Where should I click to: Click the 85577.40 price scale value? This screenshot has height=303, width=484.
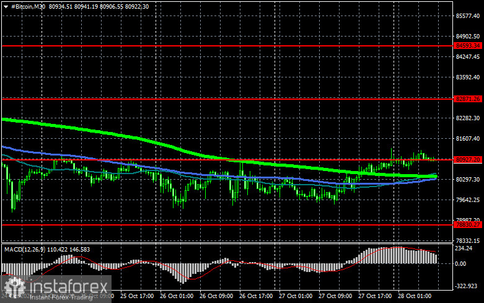(468, 15)
